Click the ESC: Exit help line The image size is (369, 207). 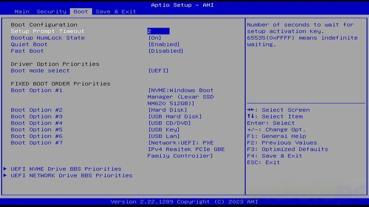coord(263,162)
